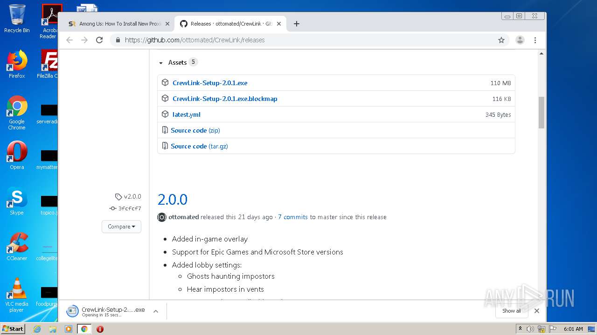The width and height of the screenshot is (597, 335).
Task: Close the Releases CrewLink GitHub tab
Action: pos(279,24)
